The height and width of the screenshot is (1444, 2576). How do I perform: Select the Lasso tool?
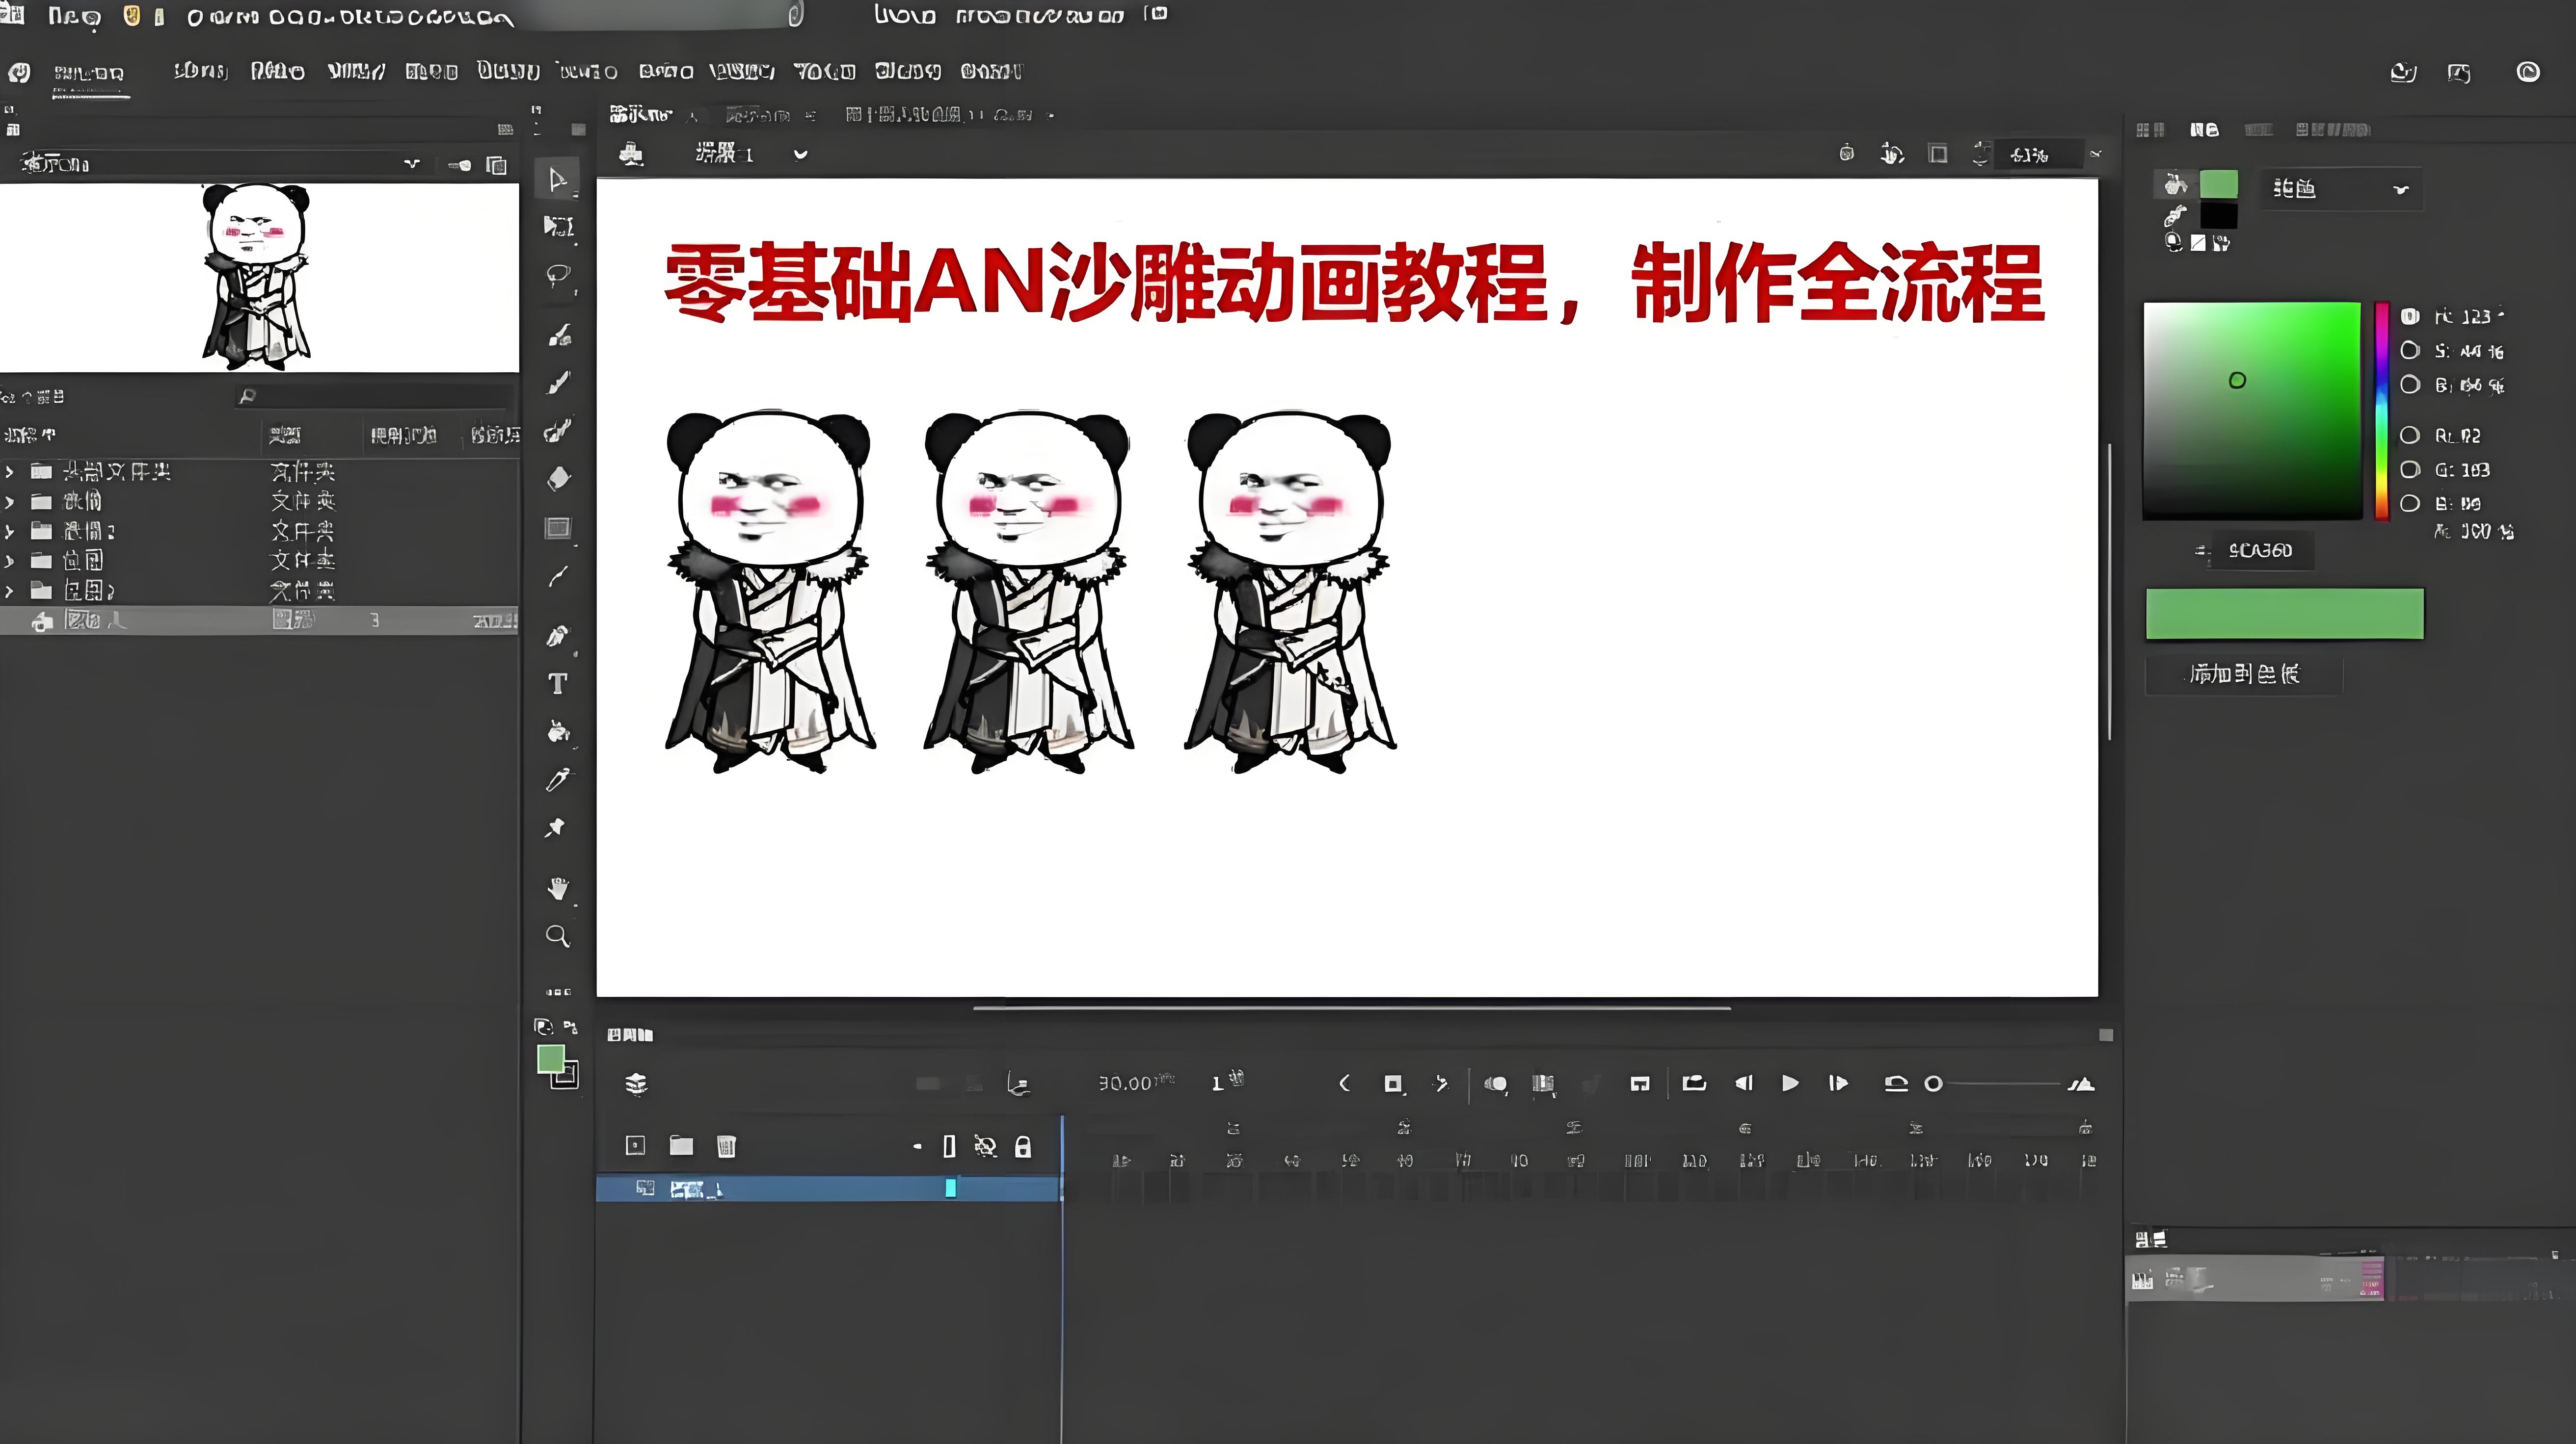click(558, 275)
